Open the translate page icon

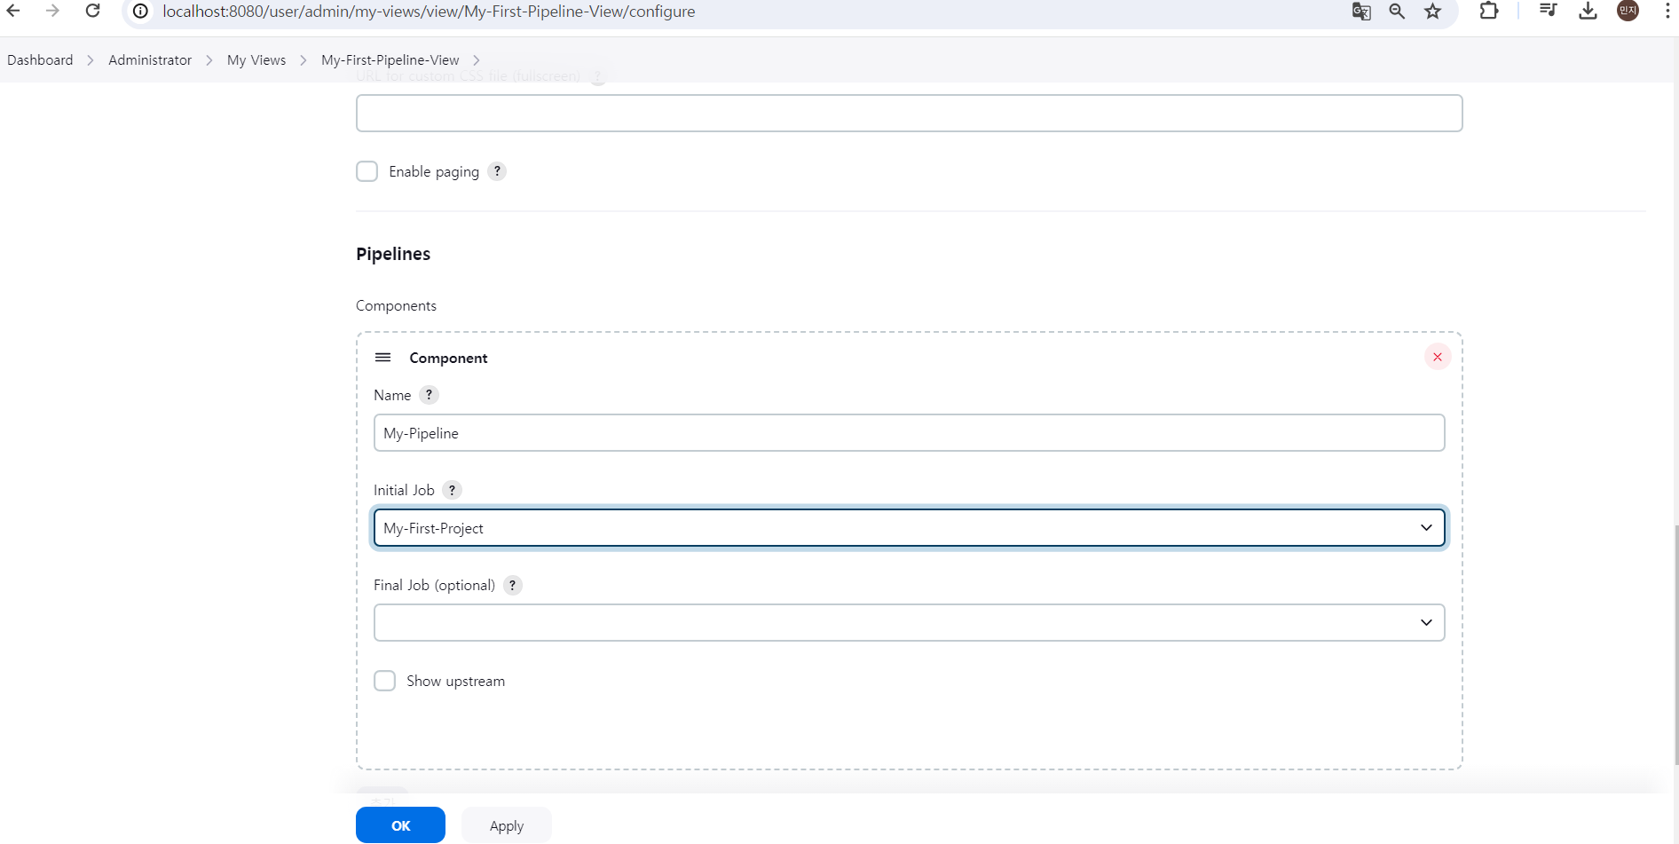pos(1361,12)
